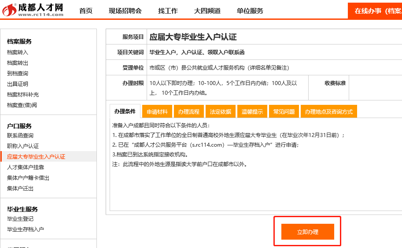Click the 联系函查询 sidebar link
The width and height of the screenshot is (402, 248).
pyautogui.click(x=20, y=136)
